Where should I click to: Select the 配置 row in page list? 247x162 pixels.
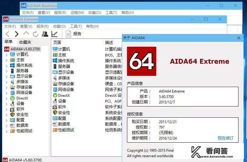(x=60, y=118)
